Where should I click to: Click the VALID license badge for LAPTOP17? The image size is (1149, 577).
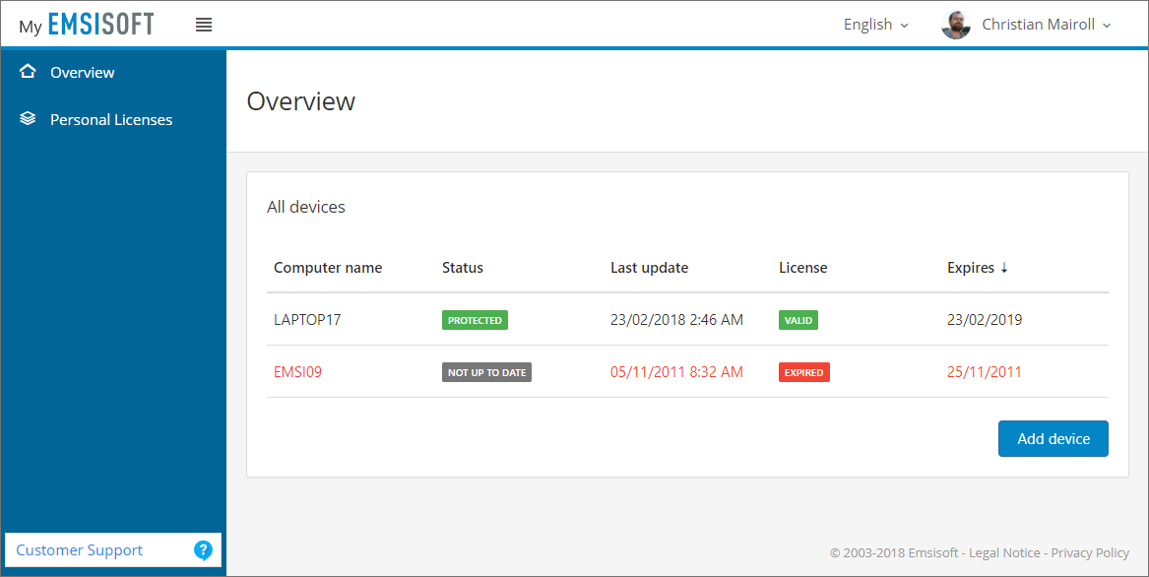(x=798, y=320)
